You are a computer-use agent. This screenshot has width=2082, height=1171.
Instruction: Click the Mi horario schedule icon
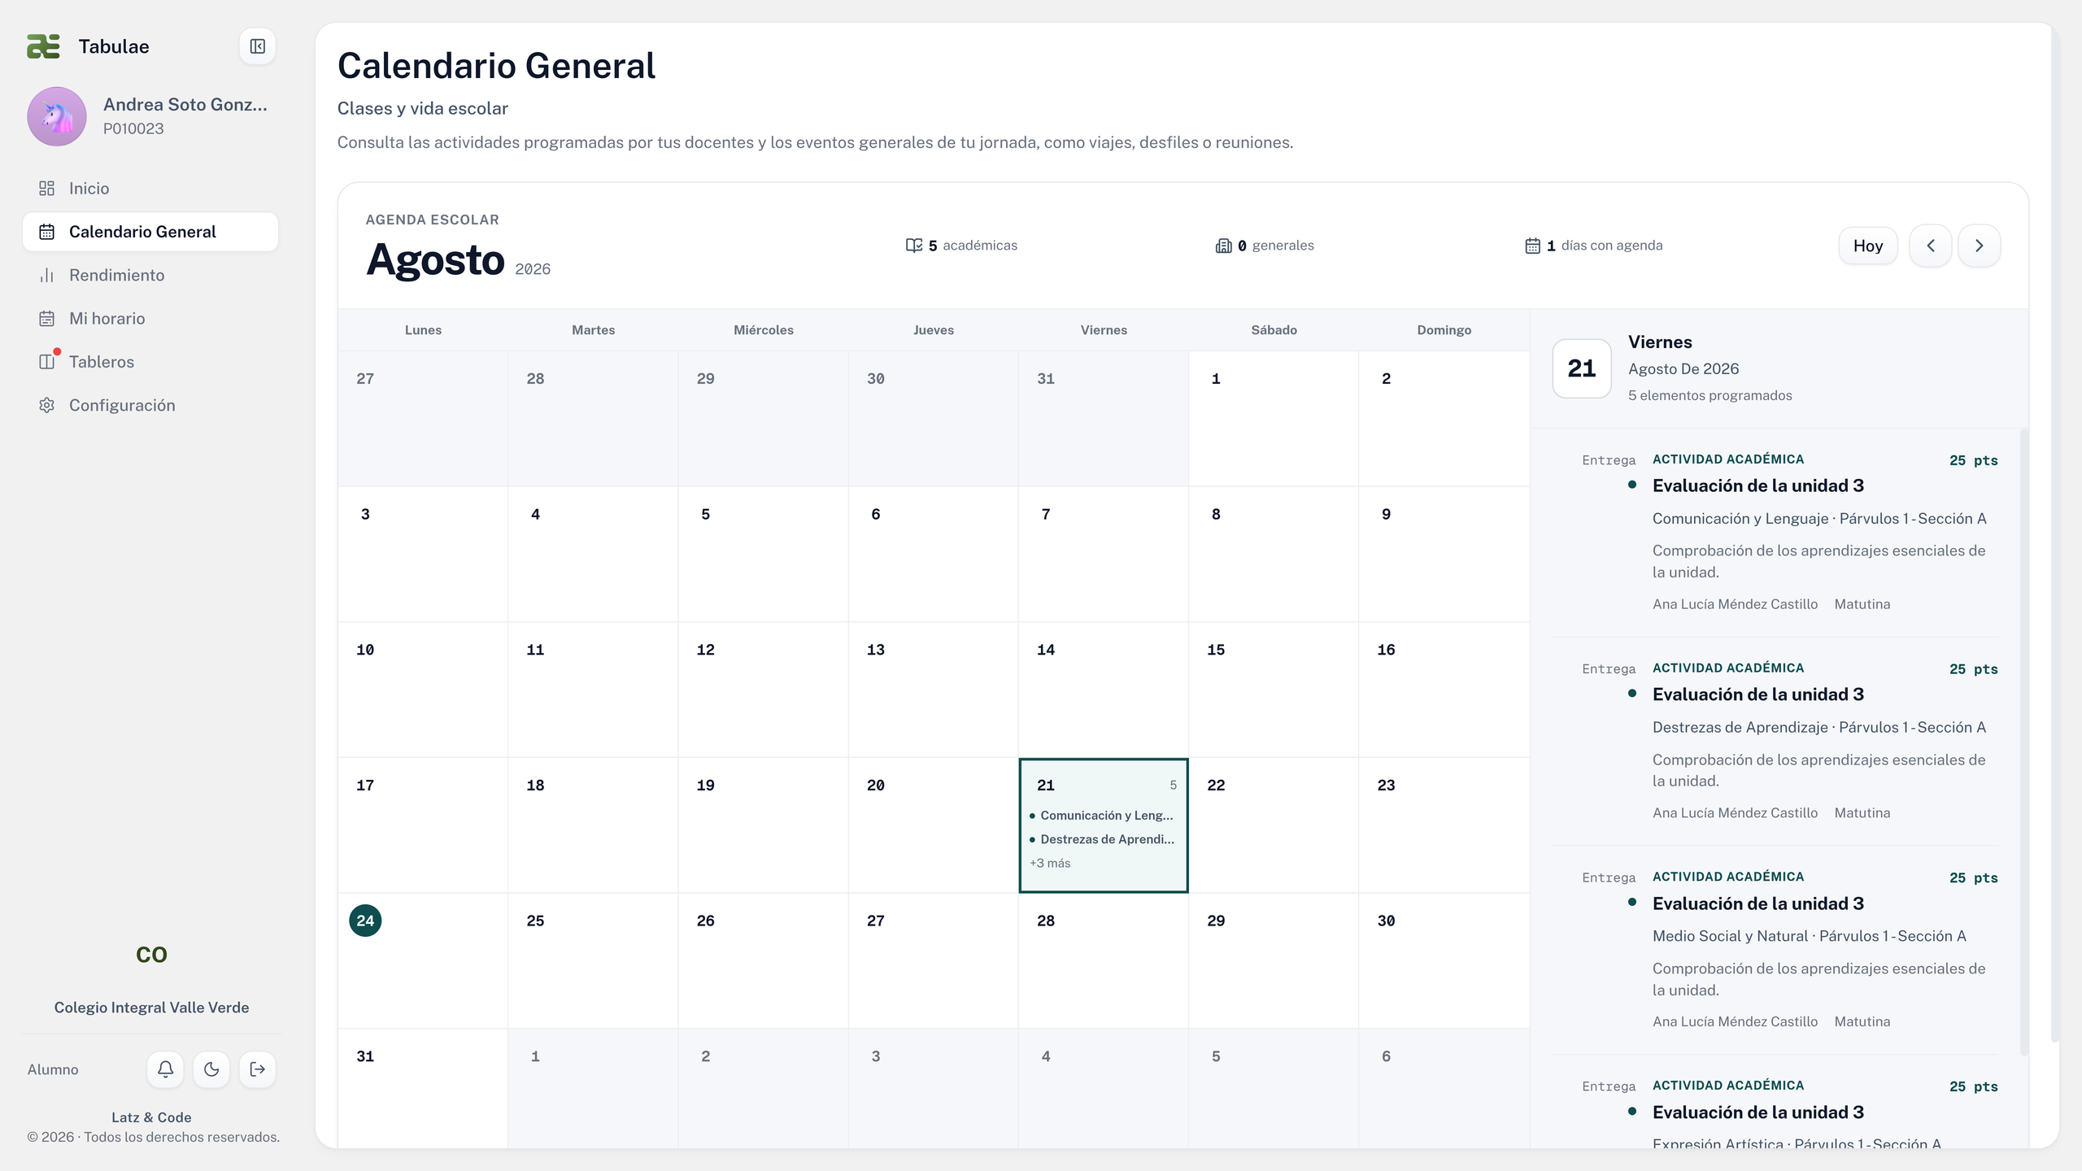tap(47, 319)
